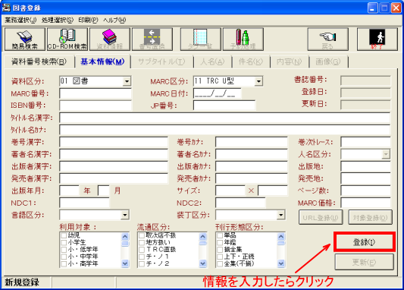
Task: Switch to the 資料番号検索 tab
Action: pyautogui.click(x=39, y=62)
